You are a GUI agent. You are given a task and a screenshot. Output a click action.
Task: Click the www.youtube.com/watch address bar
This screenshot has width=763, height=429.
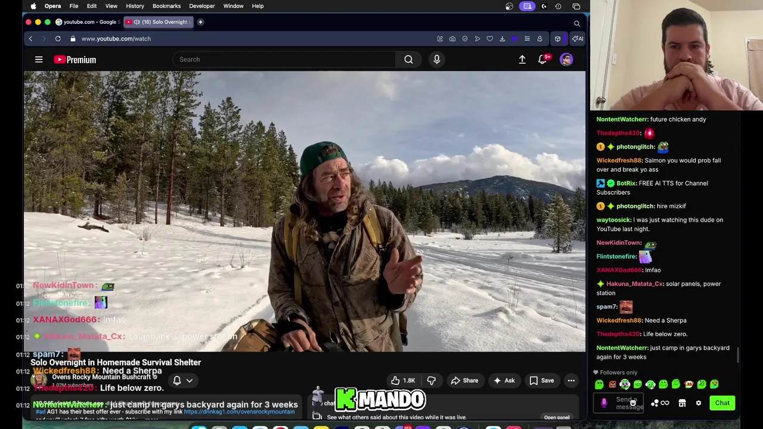coord(116,39)
